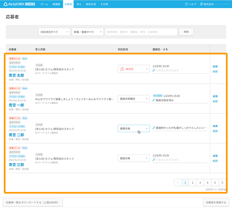Screen dimensions: 232x208
Task: Open the 対応状況すべて filter dropdown
Action: pyautogui.click(x=54, y=32)
